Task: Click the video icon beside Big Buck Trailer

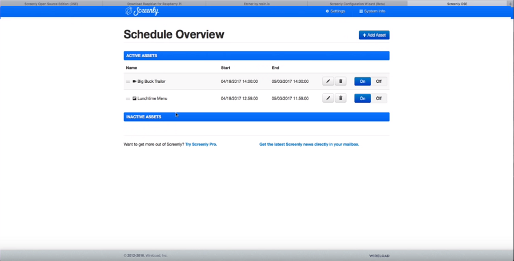Action: tap(134, 81)
